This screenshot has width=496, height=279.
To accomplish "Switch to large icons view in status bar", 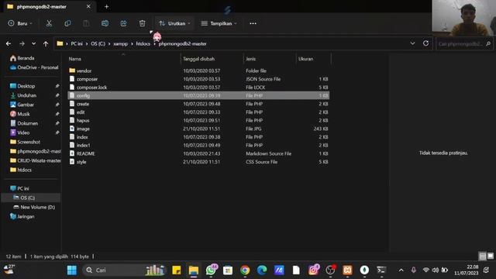I will tap(491, 256).
